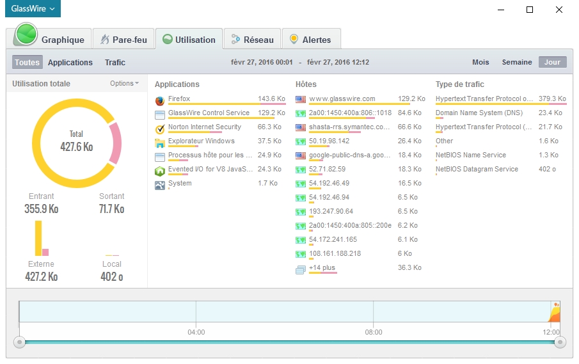
Task: Click the Réseau network nodes icon
Action: point(235,39)
